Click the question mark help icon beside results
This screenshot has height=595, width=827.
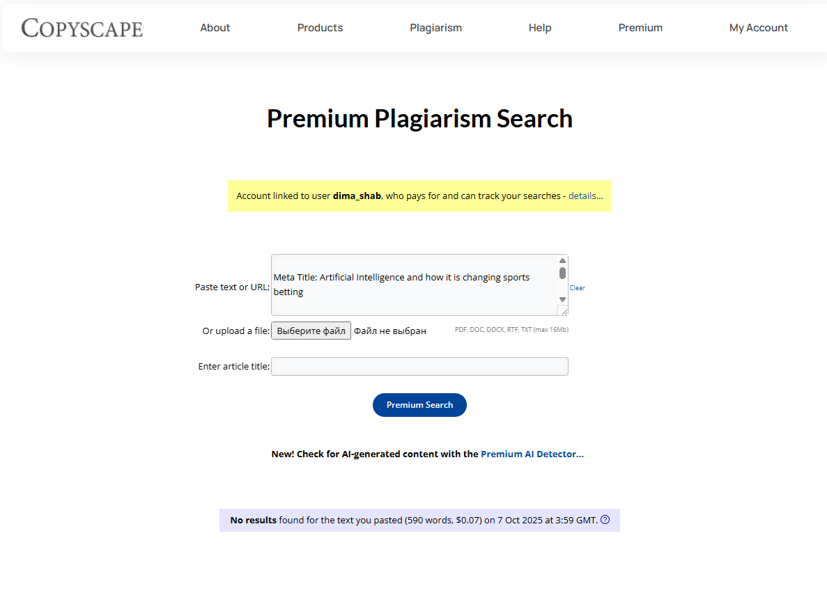(605, 520)
